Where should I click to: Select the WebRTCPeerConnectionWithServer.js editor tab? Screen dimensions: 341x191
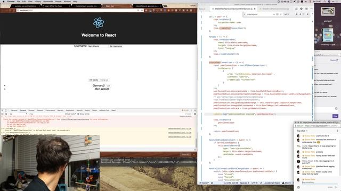pyautogui.click(x=233, y=9)
